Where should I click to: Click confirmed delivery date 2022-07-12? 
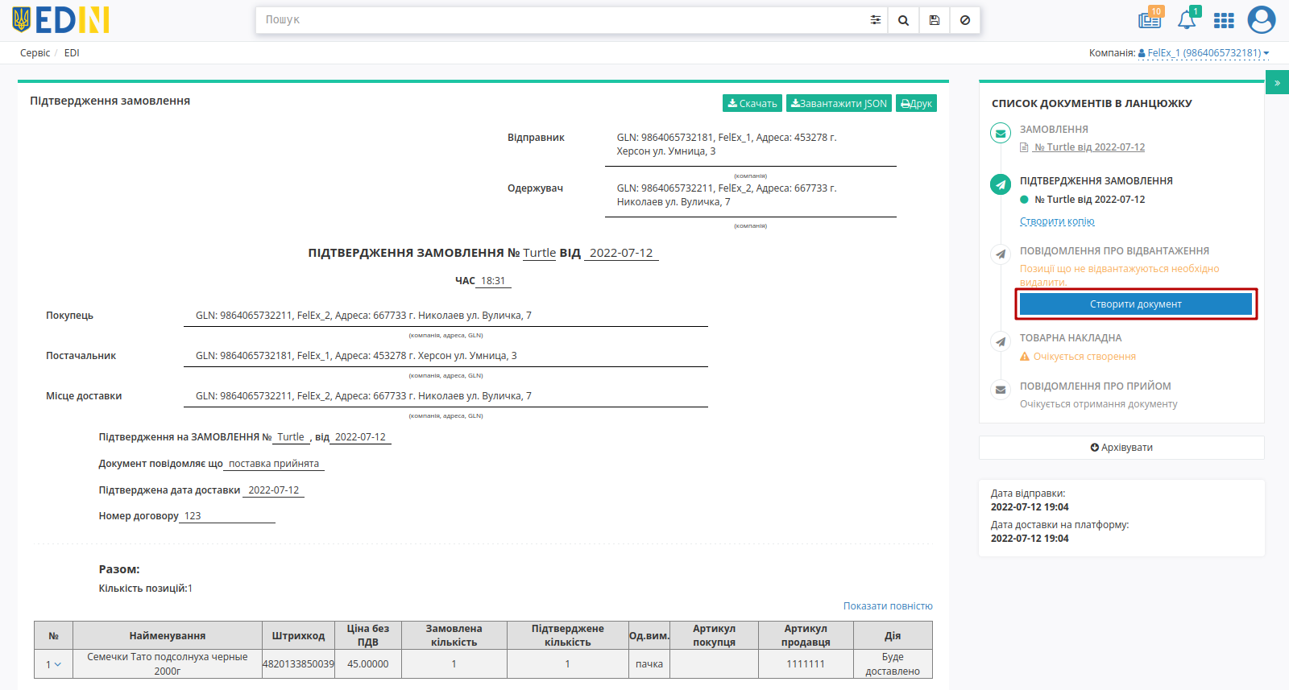coord(274,490)
